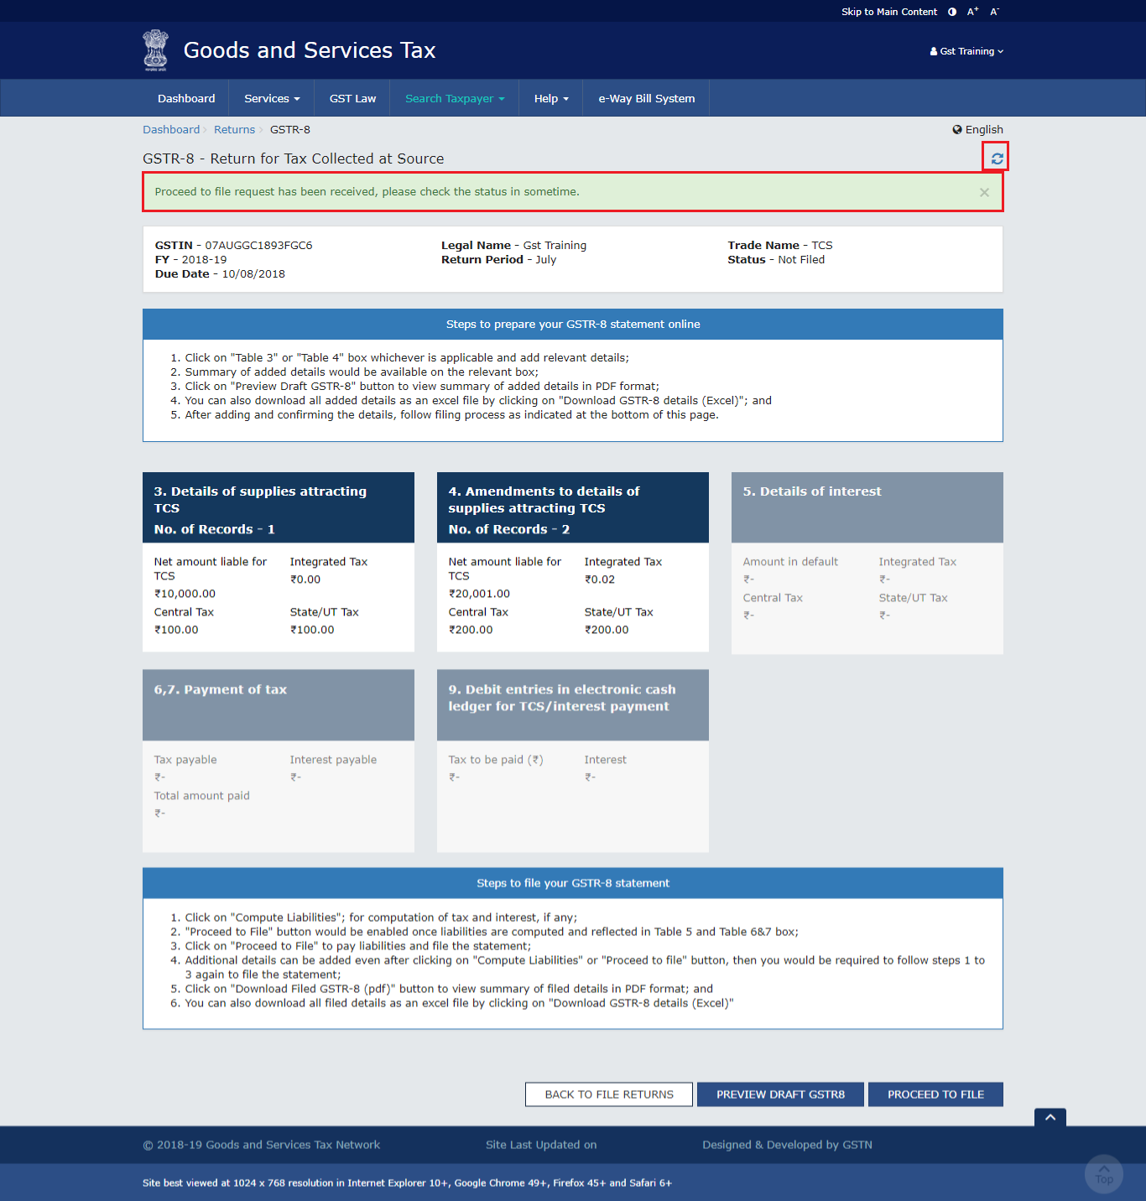Image resolution: width=1146 pixels, height=1201 pixels.
Task: Decrease font size with A- icon
Action: tap(995, 12)
